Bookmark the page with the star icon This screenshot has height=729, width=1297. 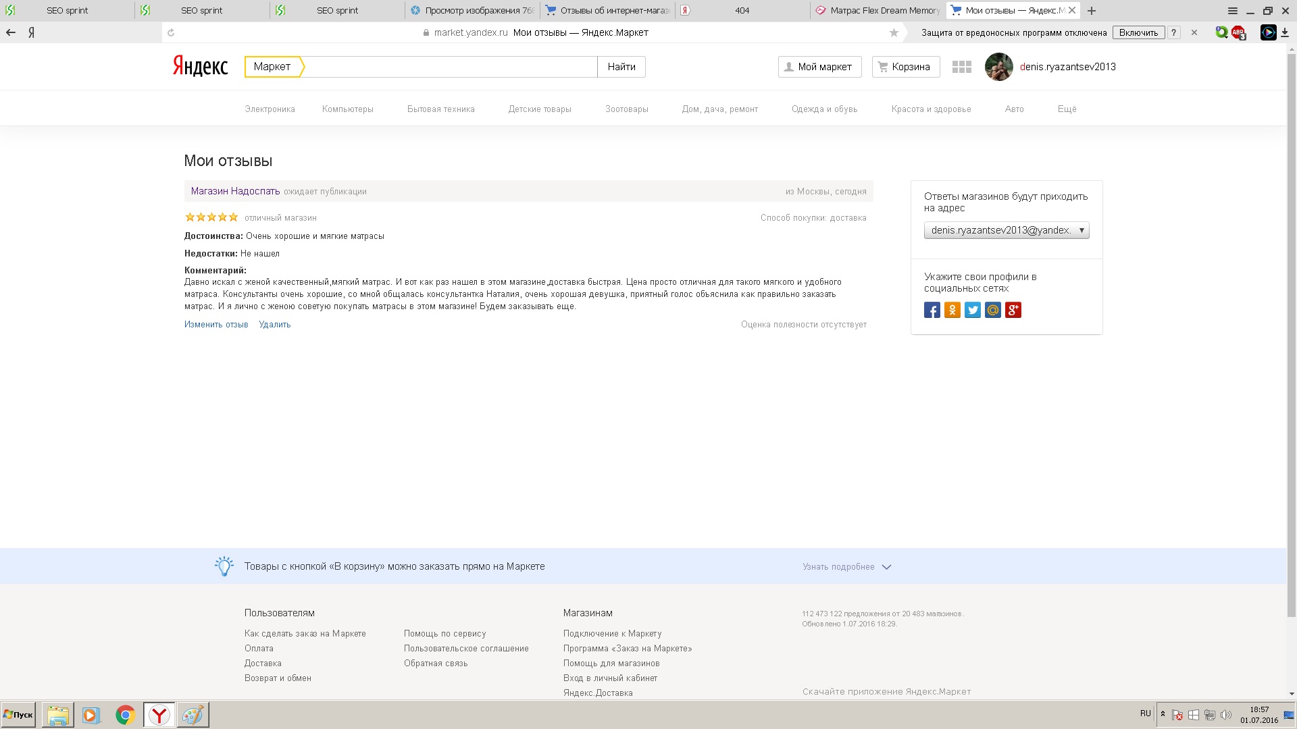point(894,32)
